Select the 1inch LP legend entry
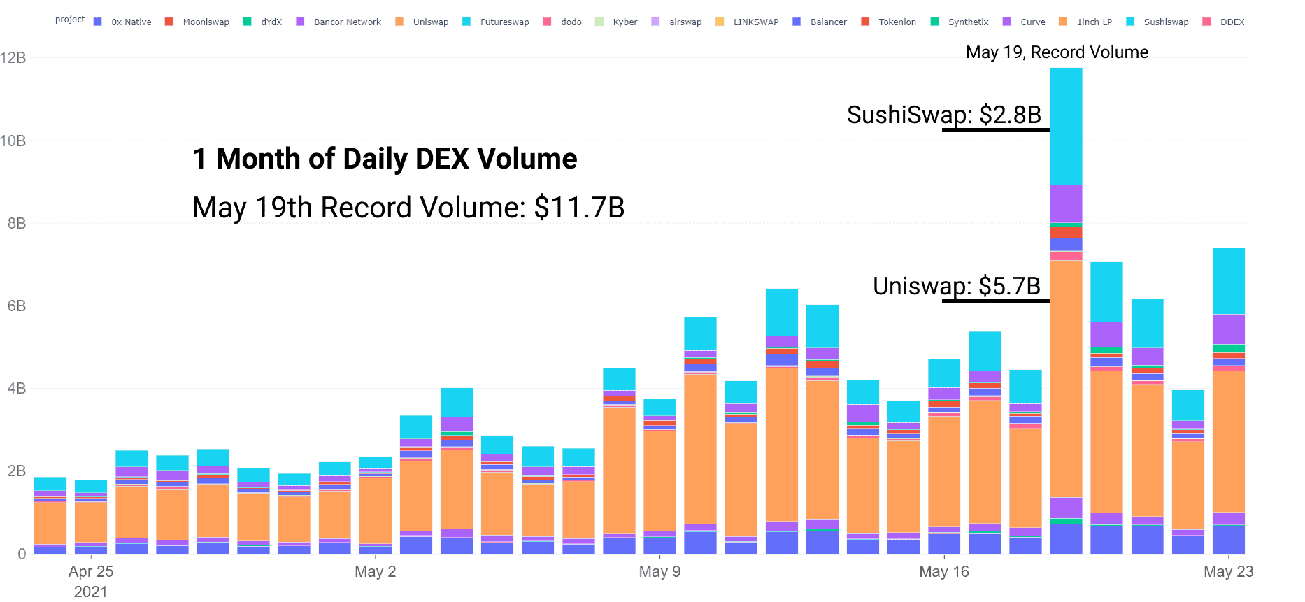 (1085, 22)
